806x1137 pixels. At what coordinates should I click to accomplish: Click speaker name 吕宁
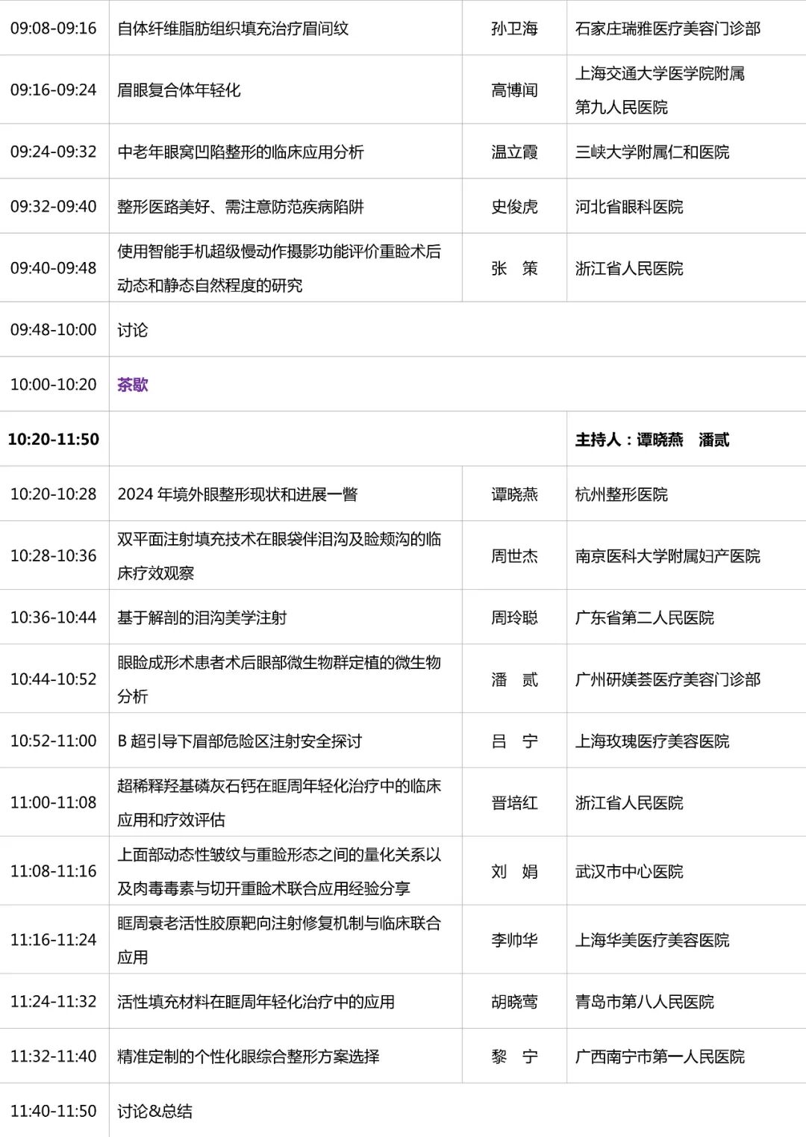pyautogui.click(x=516, y=742)
